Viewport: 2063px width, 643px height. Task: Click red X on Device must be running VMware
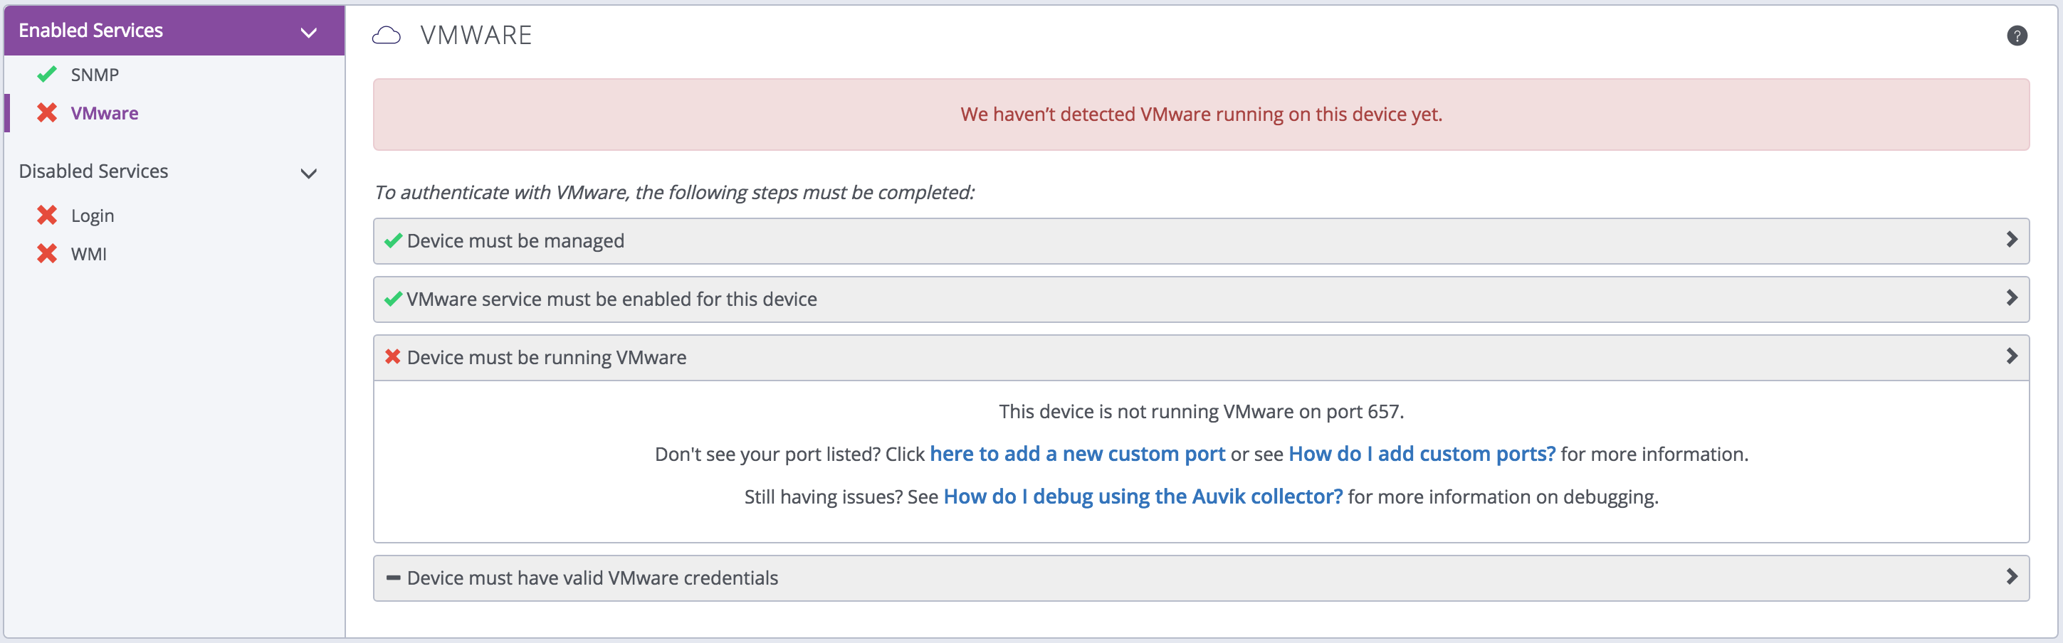pos(392,356)
